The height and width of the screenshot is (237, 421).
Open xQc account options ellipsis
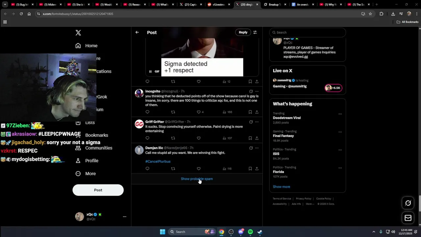coord(125,217)
